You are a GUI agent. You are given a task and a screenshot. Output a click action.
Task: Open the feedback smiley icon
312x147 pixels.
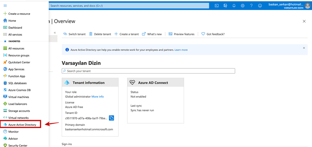tap(260, 6)
